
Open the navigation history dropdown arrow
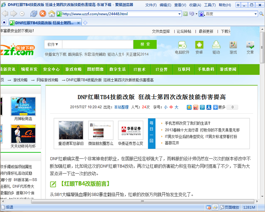[x=22, y=14]
